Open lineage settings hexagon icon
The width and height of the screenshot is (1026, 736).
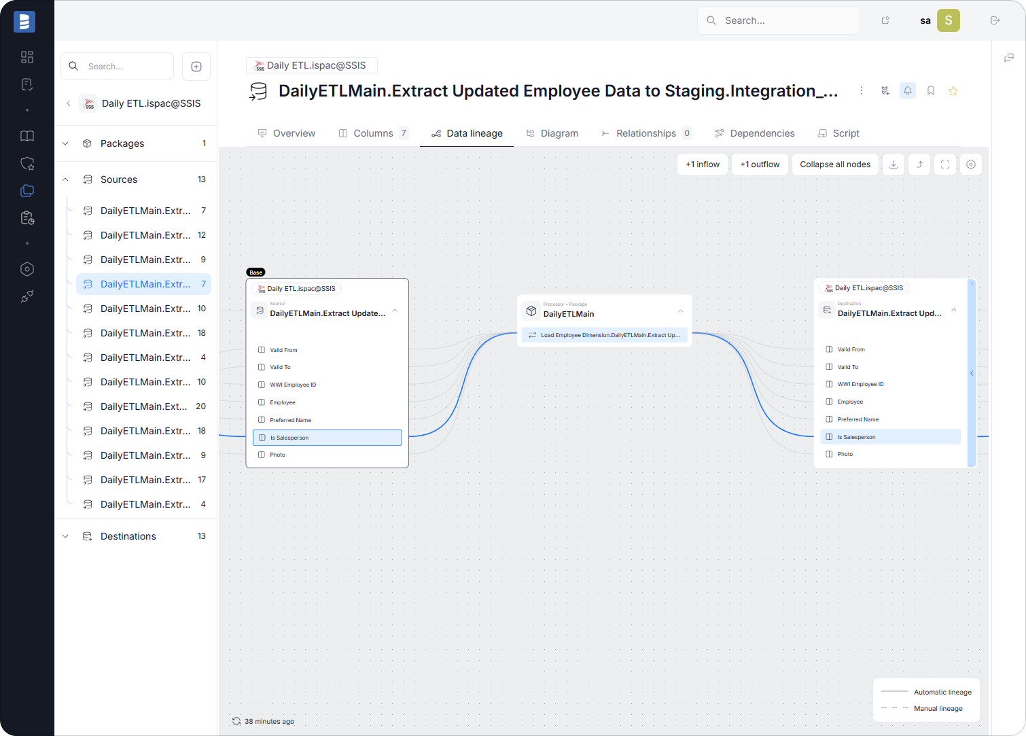pyautogui.click(x=971, y=164)
